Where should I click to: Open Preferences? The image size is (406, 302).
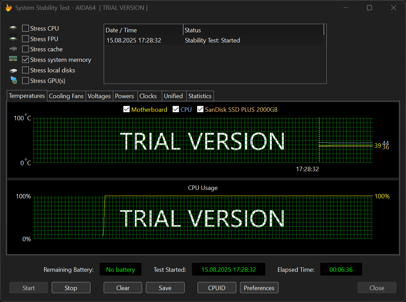point(259,288)
